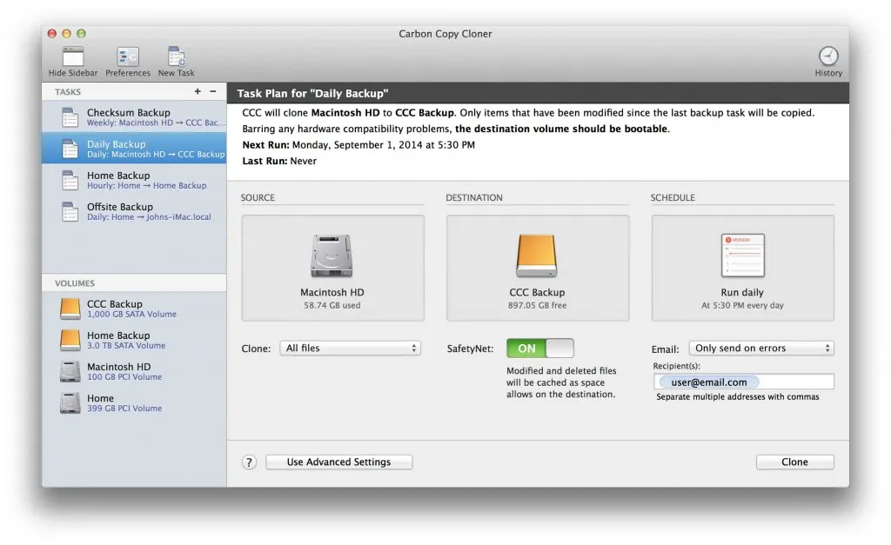Hide the sidebar via the toolbar icon

71,57
